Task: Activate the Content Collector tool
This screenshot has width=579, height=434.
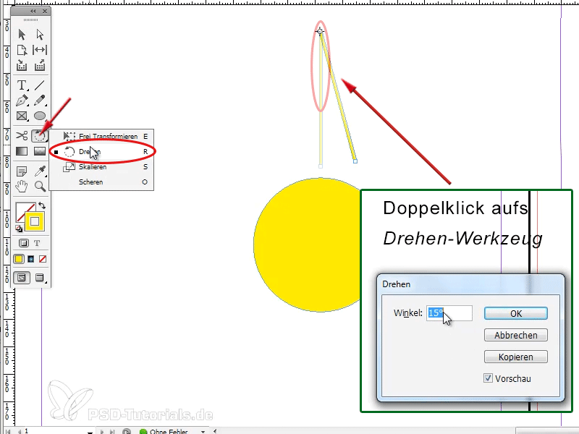Action: point(22,65)
